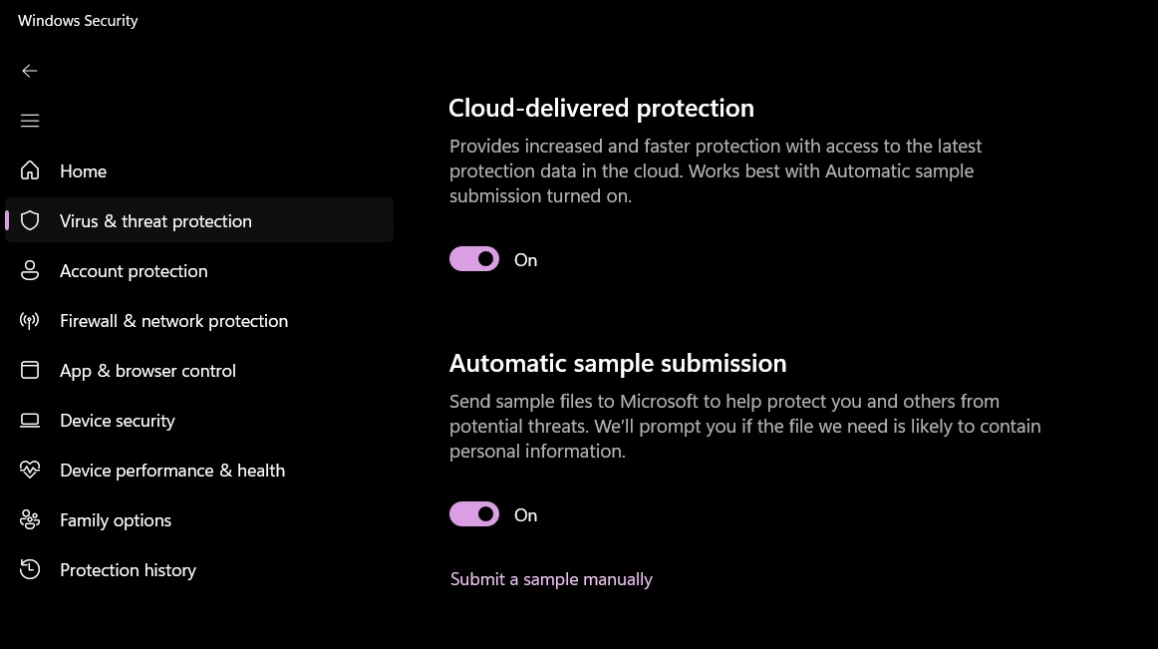Image resolution: width=1158 pixels, height=649 pixels.
Task: Click the Account protection person icon
Action: (30, 270)
